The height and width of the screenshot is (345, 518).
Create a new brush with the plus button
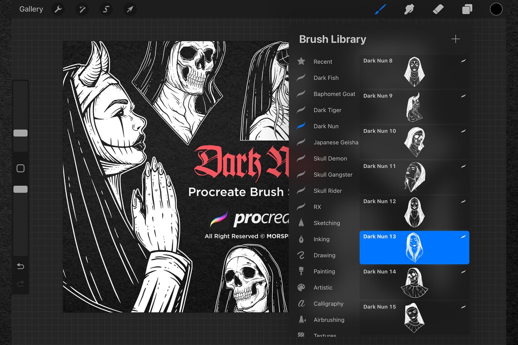[455, 39]
